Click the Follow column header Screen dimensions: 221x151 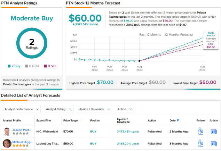tap(200, 120)
